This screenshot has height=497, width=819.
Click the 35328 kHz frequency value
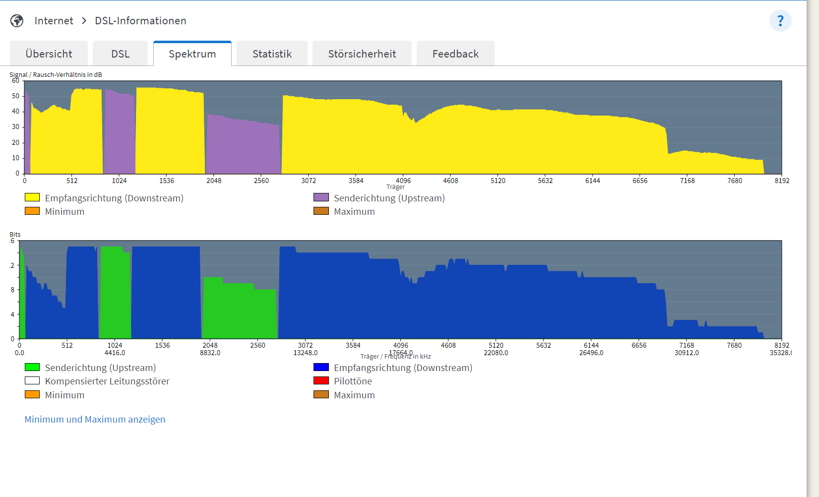click(x=780, y=353)
